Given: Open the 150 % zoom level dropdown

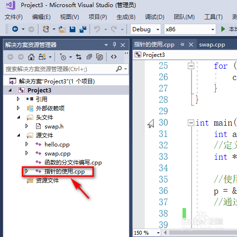Looking at the screenshot, I should tap(158, 233).
